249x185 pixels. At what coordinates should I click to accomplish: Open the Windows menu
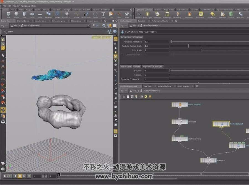(25, 6)
